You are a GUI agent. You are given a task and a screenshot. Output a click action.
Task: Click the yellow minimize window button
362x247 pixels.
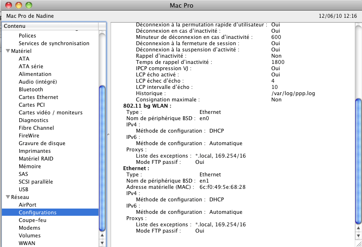19,5
